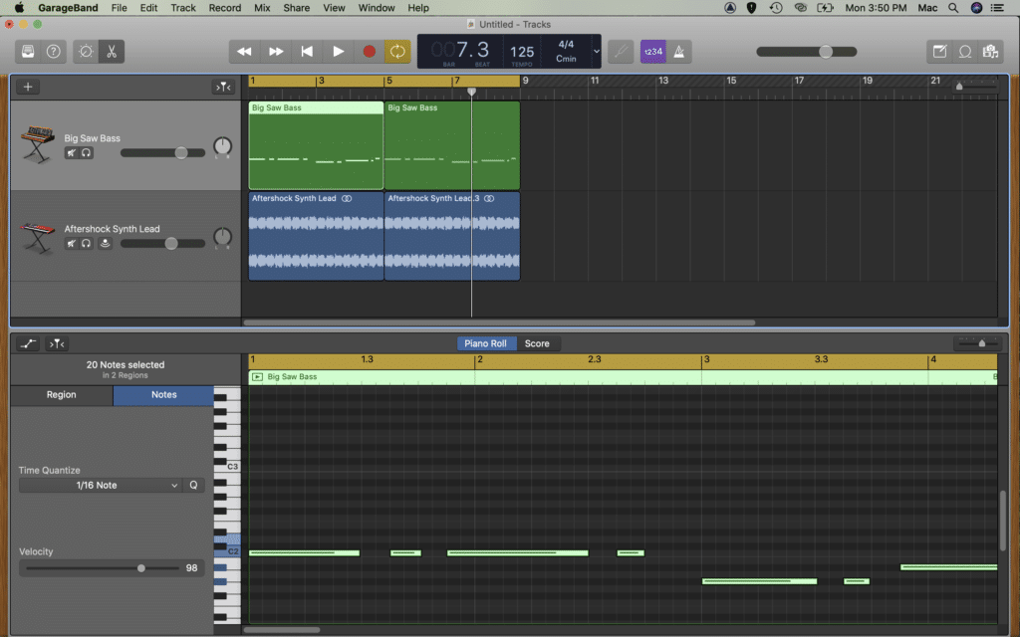The width and height of the screenshot is (1020, 637).
Task: Click play icon on editor region header
Action: coord(258,376)
